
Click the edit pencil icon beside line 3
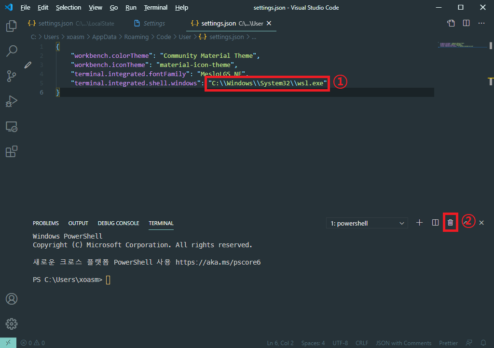(x=27, y=65)
